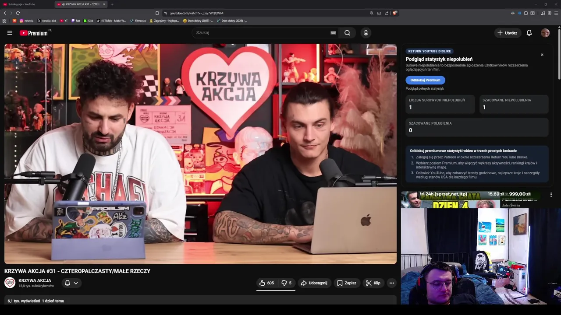Open notifications bell in YouTube header

pos(529,33)
